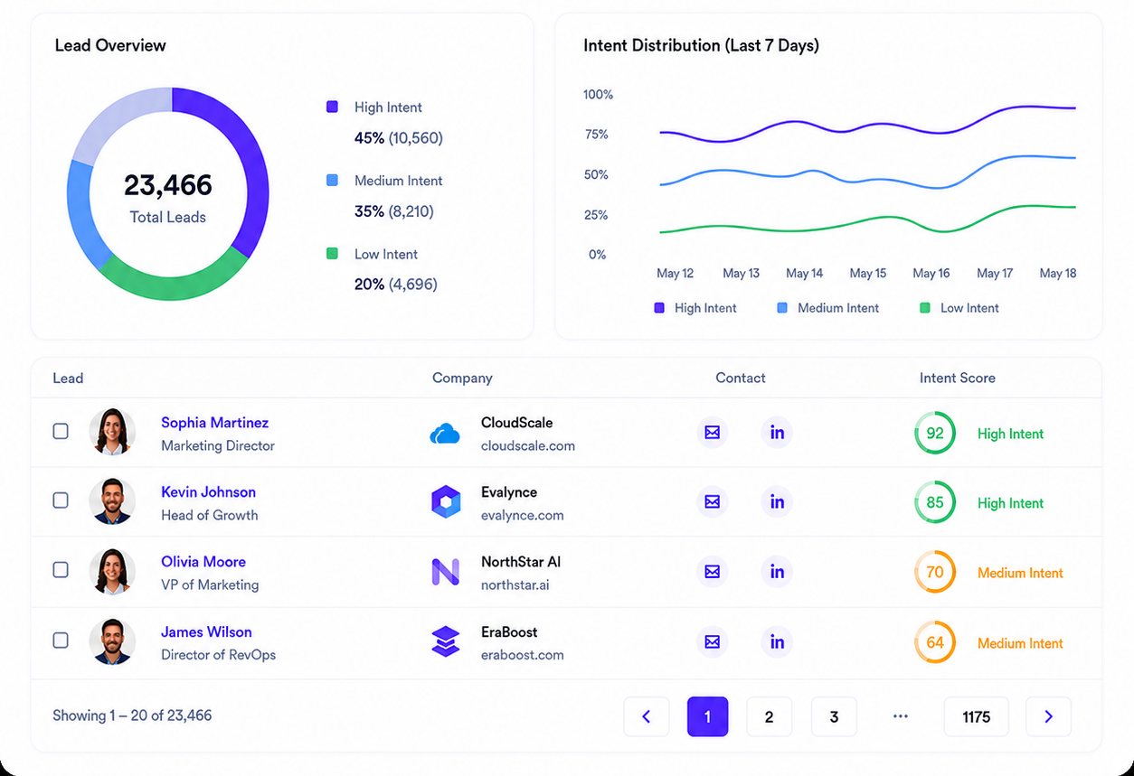This screenshot has height=776, width=1134.
Task: Click the 70 intent score ring
Action: click(x=935, y=572)
